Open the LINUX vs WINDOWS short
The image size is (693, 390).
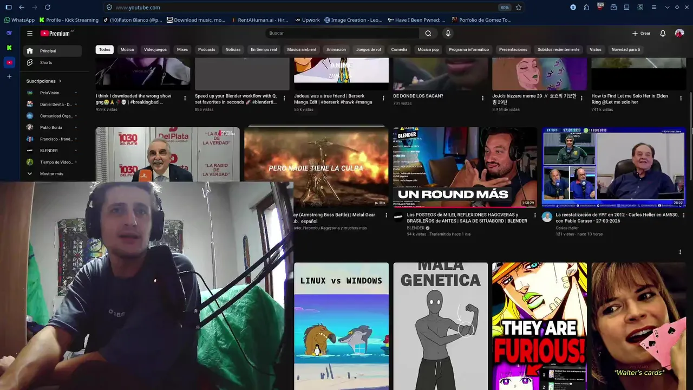[341, 326]
